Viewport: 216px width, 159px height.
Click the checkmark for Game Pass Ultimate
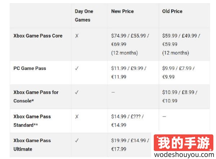77,140
